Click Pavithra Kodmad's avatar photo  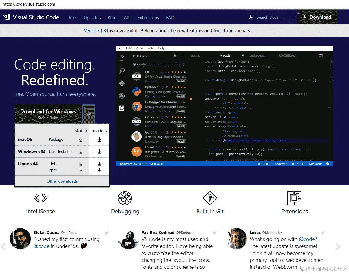(128, 239)
